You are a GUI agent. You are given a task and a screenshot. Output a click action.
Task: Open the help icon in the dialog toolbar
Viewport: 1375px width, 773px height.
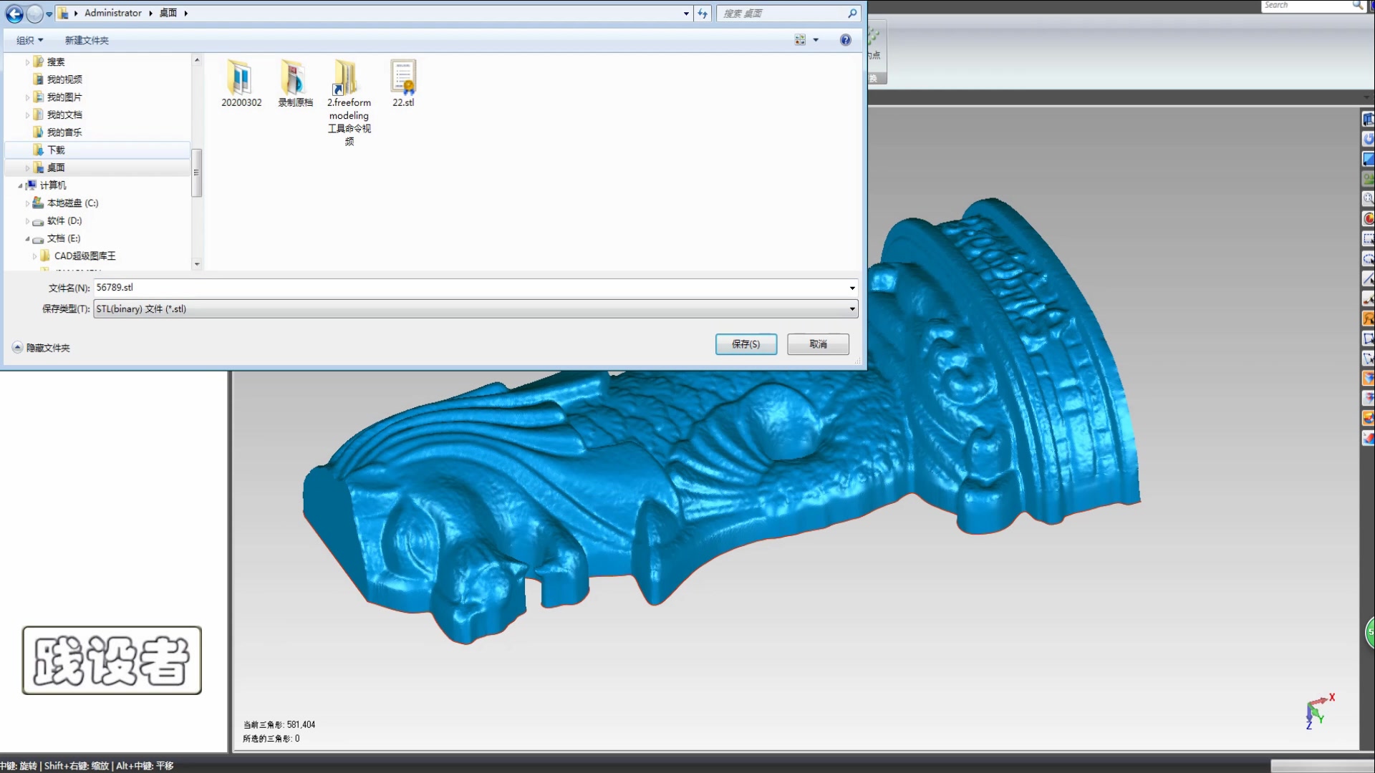[845, 40]
